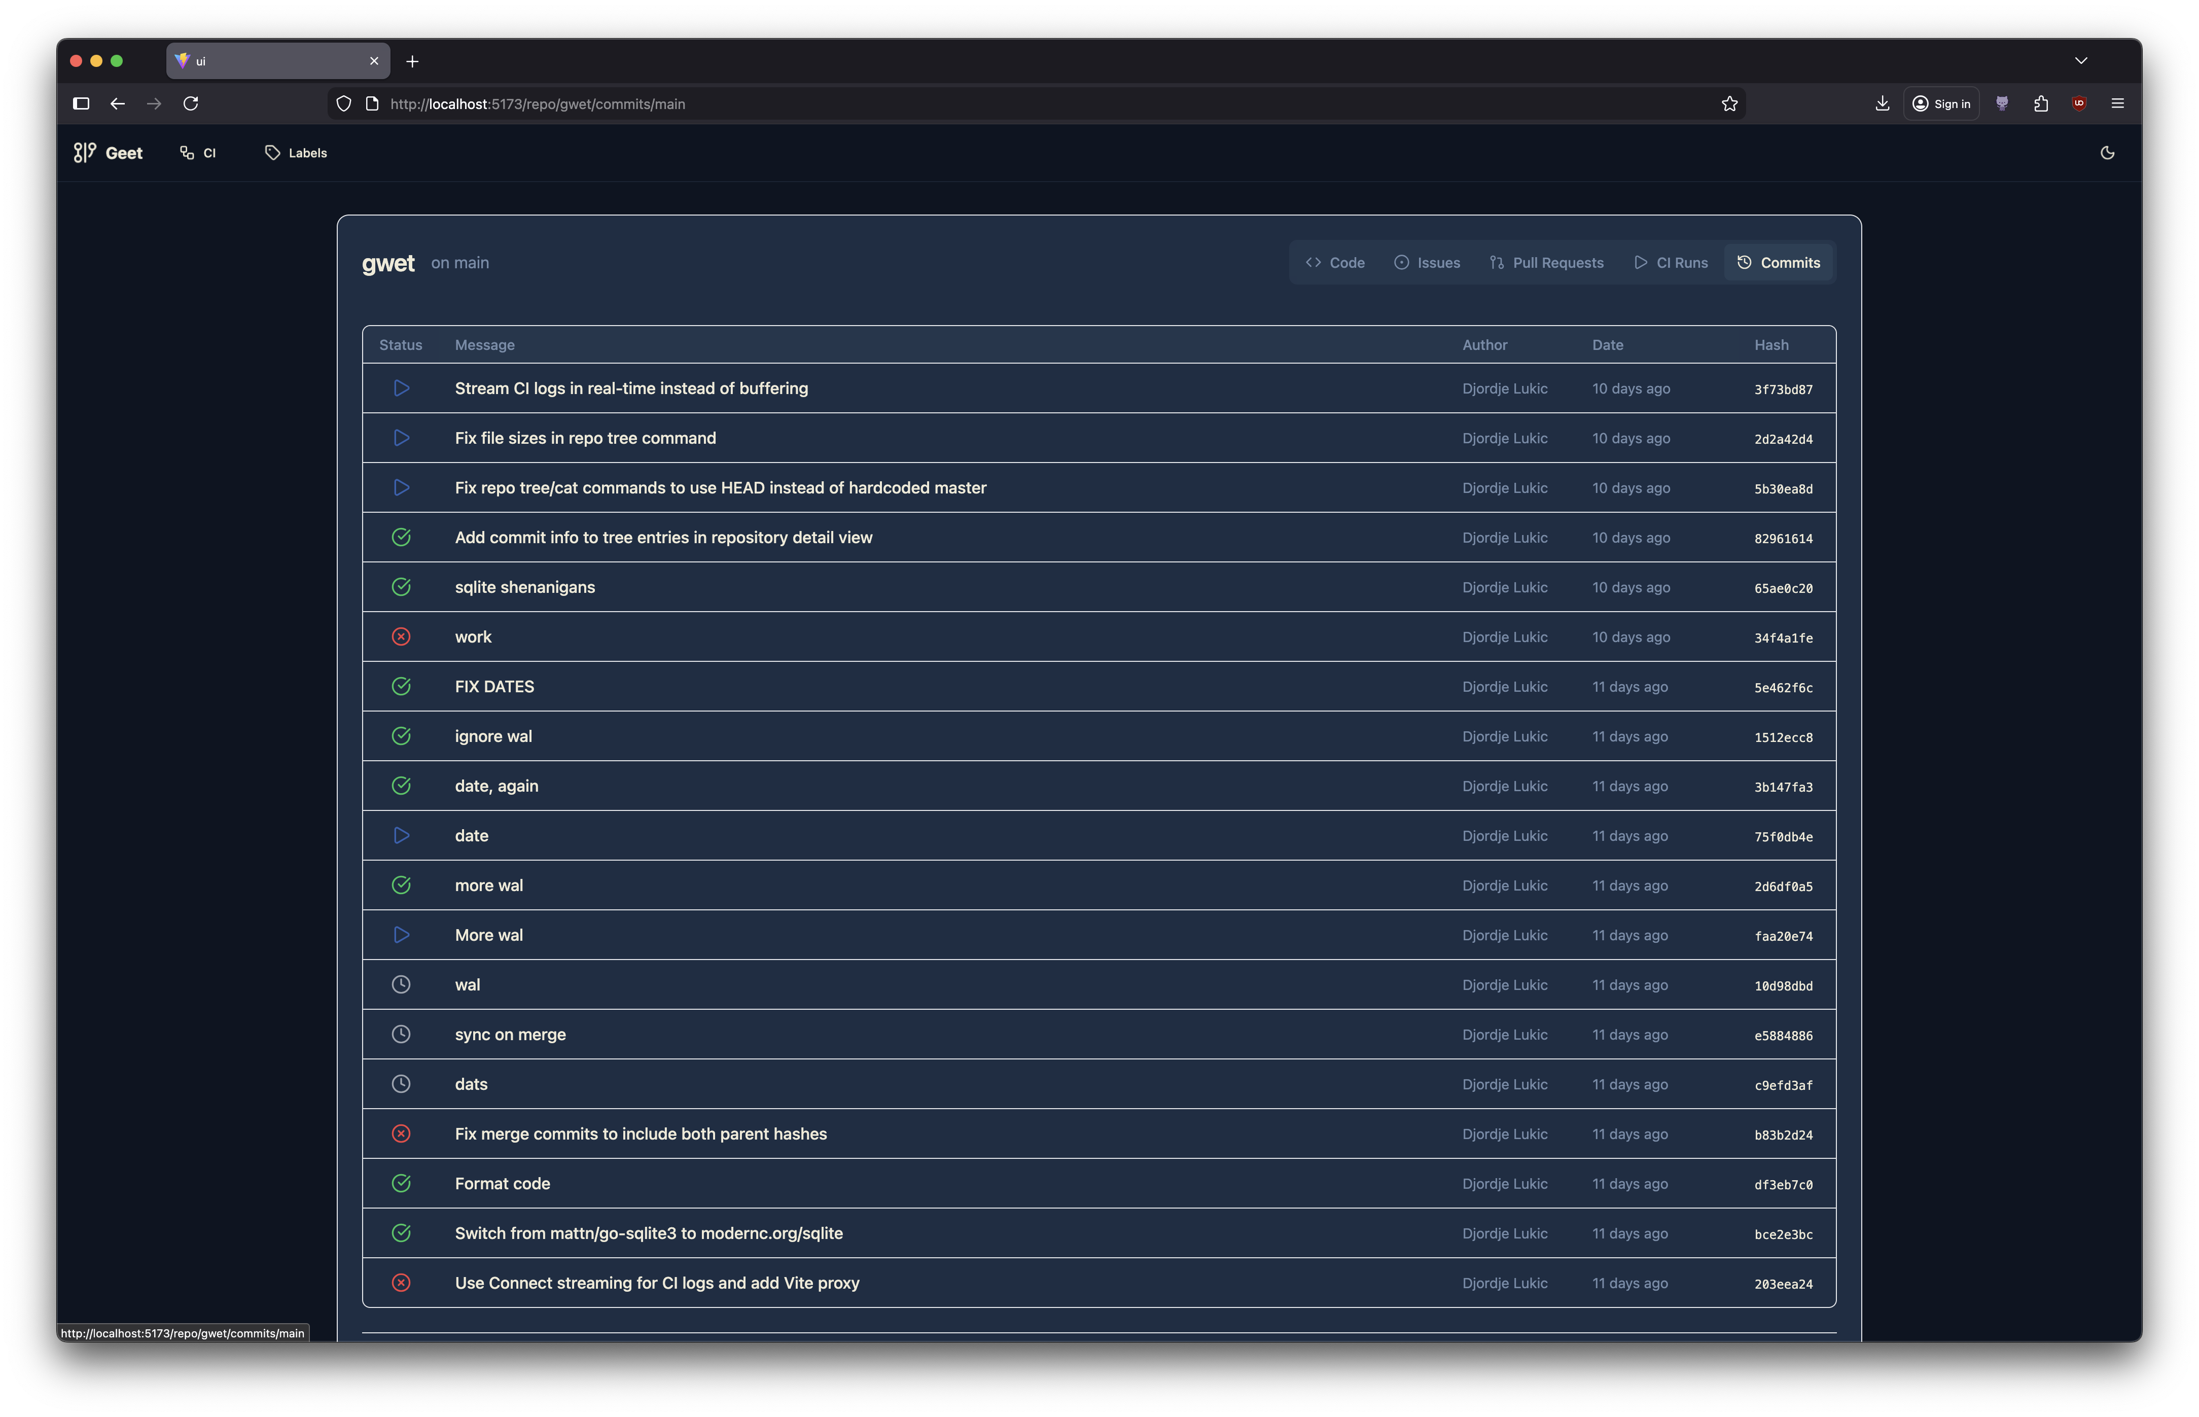Screen dimensions: 2199x1417
Task: Bookmark this page with star icon
Action: click(x=1729, y=104)
